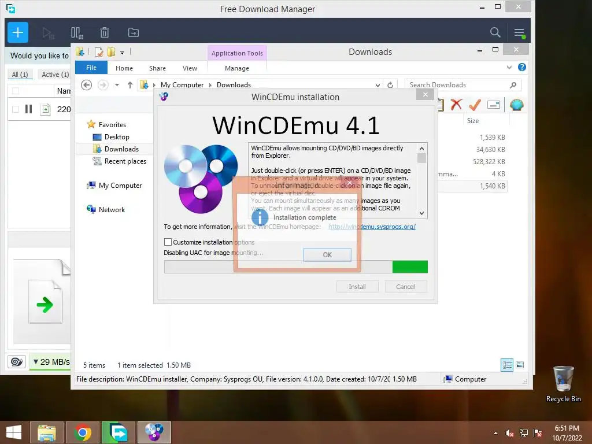Screen dimensions: 592x444
Task: Click the orange checkmark icon in Explorer toolbar
Action: [475, 105]
